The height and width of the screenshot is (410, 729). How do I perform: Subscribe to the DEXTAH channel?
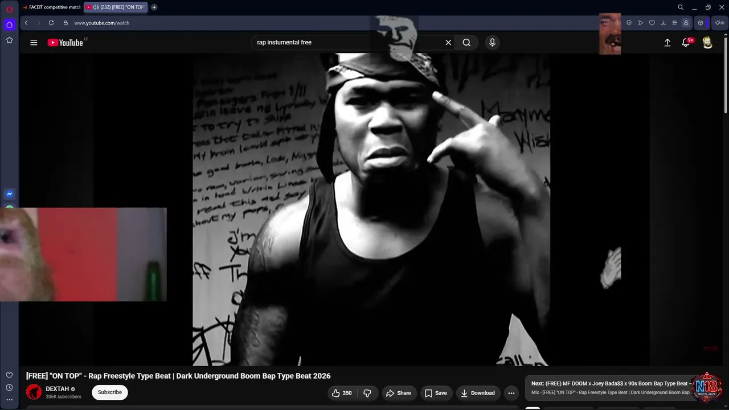110,392
